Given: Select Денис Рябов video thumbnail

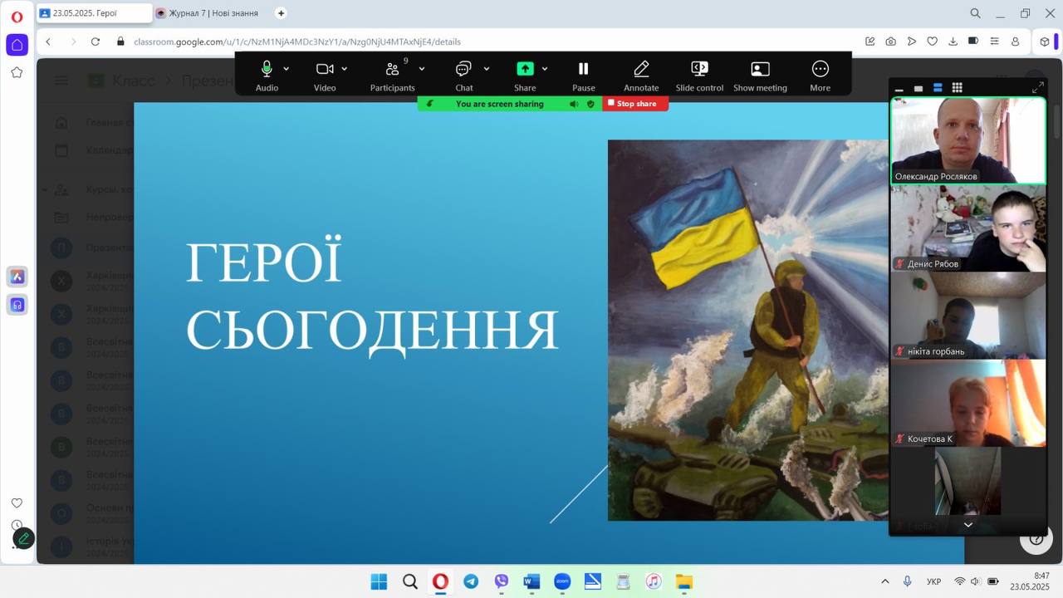Looking at the screenshot, I should pyautogui.click(x=968, y=228).
